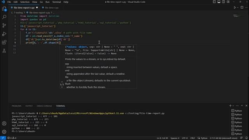The width and height of the screenshot is (249, 140).
Task: Place cursor on line 9 print statement
Action: (x=43, y=42)
